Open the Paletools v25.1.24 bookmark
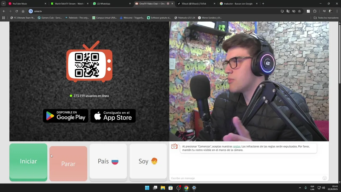This screenshot has width=341, height=192. point(185,18)
